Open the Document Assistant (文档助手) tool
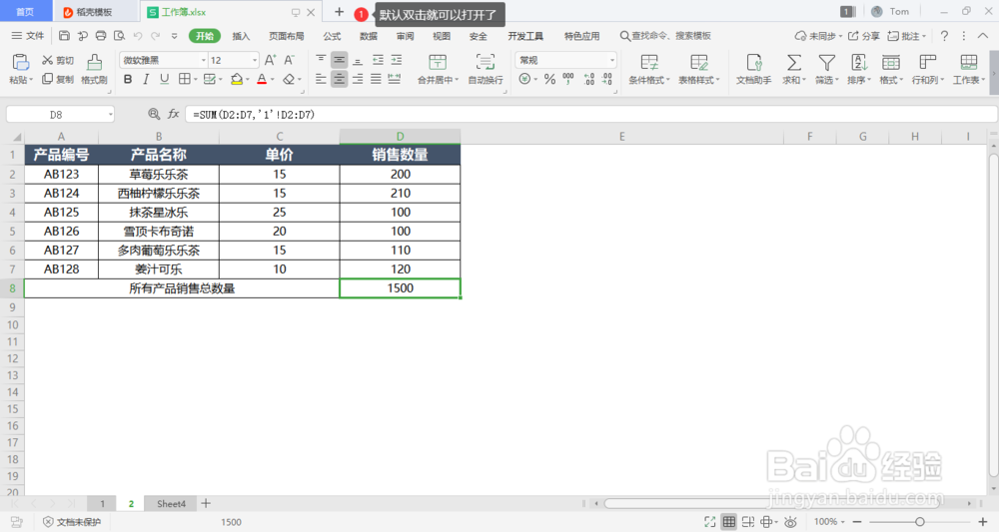This screenshot has height=532, width=999. [x=753, y=69]
